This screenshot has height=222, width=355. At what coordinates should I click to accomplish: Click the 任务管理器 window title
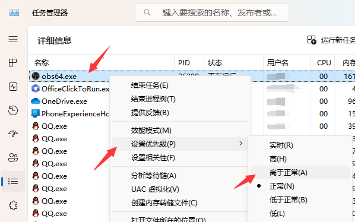click(50, 13)
